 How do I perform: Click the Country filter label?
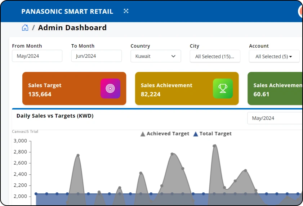click(140, 46)
